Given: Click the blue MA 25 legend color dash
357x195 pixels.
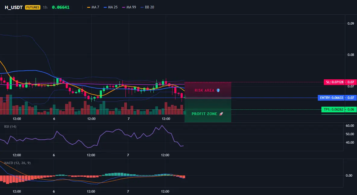Looking at the screenshot, I should (x=105, y=7).
